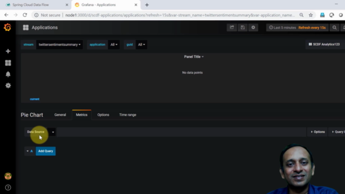
Task: Click the zoom out magnifier in time controls
Action: coord(334,27)
